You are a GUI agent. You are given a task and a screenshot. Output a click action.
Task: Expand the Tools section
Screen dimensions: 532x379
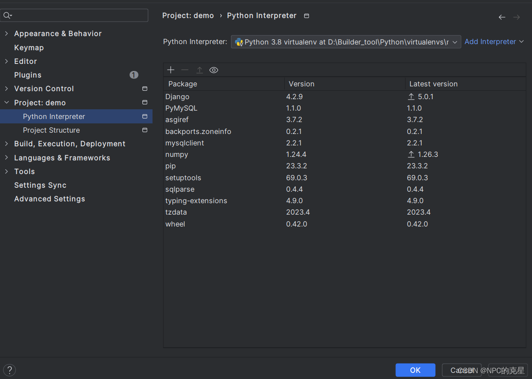(x=6, y=171)
